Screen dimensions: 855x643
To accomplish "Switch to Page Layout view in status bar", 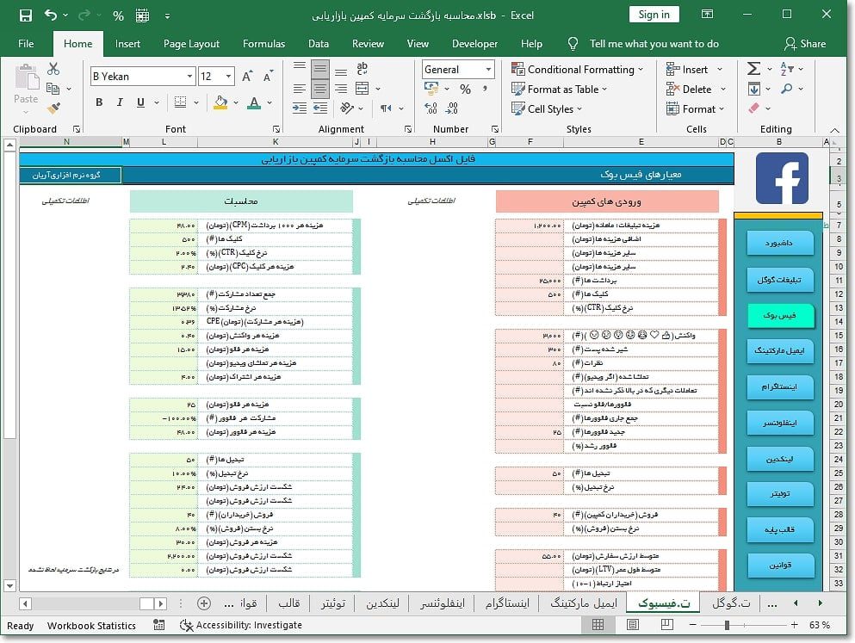I will pos(633,625).
